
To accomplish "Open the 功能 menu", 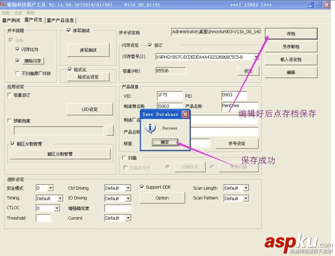I will point(5,13).
